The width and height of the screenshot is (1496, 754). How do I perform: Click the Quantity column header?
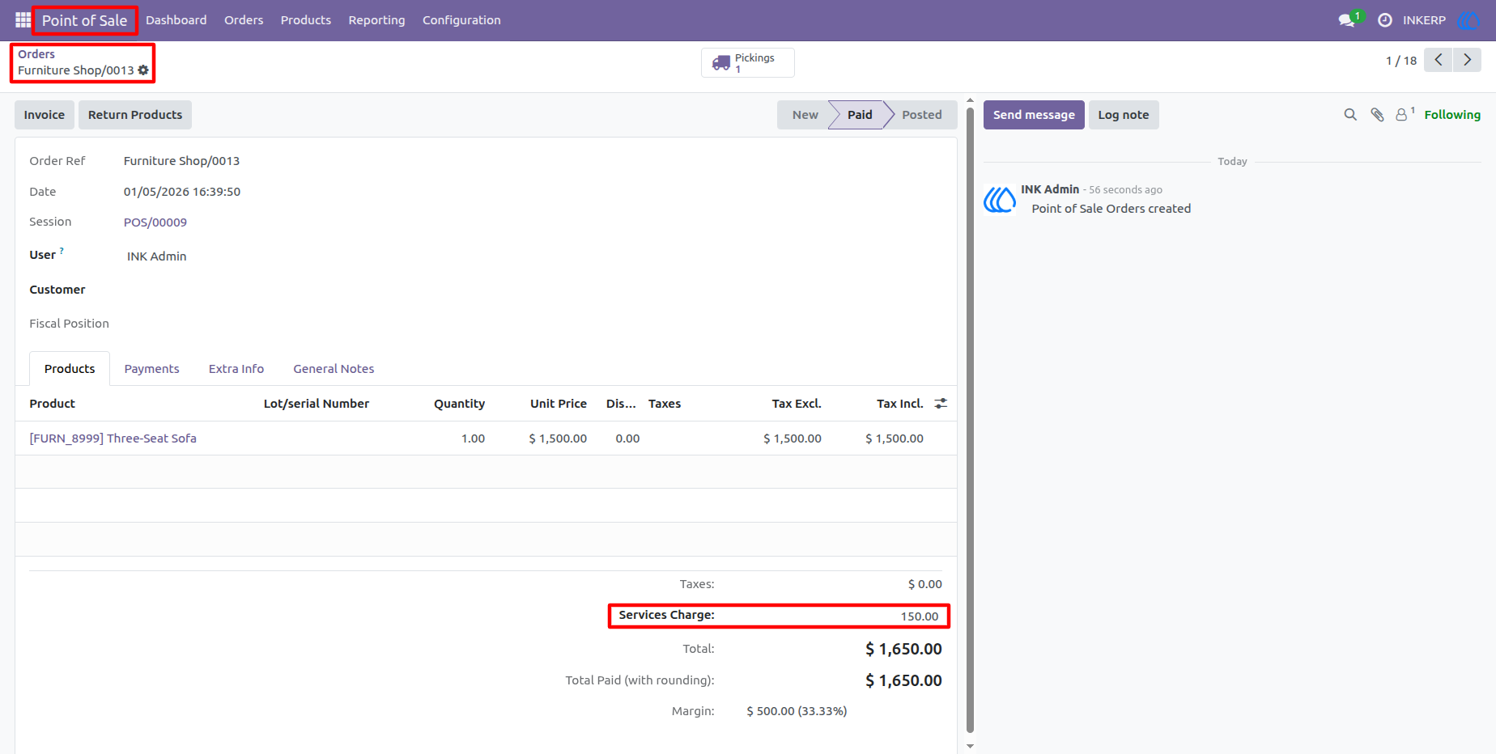coord(459,404)
